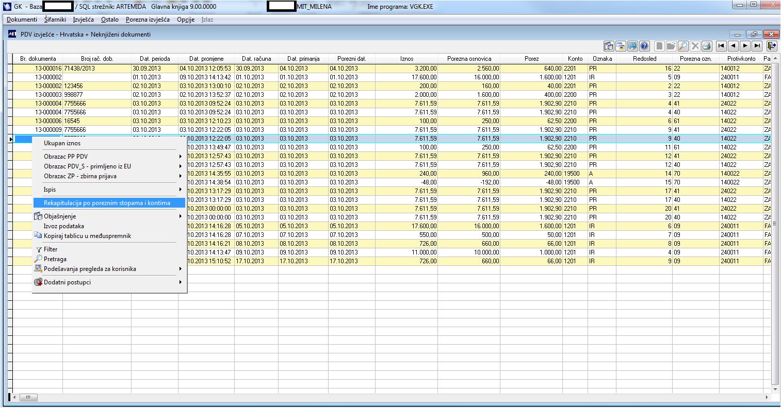Expand Obrazac PDV_S - primljeno iz EU submenu
The height and width of the screenshot is (408, 781).
109,166
